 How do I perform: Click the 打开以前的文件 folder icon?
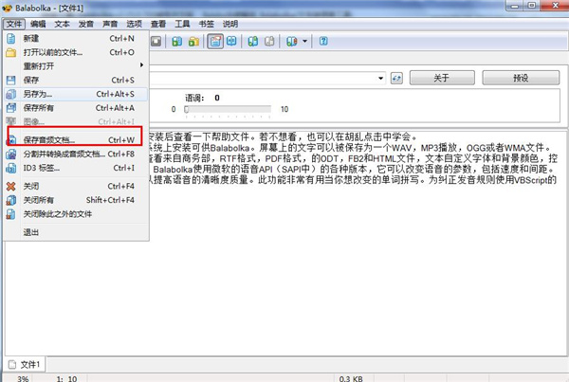11,52
